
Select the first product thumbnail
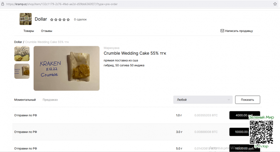click(x=22, y=54)
